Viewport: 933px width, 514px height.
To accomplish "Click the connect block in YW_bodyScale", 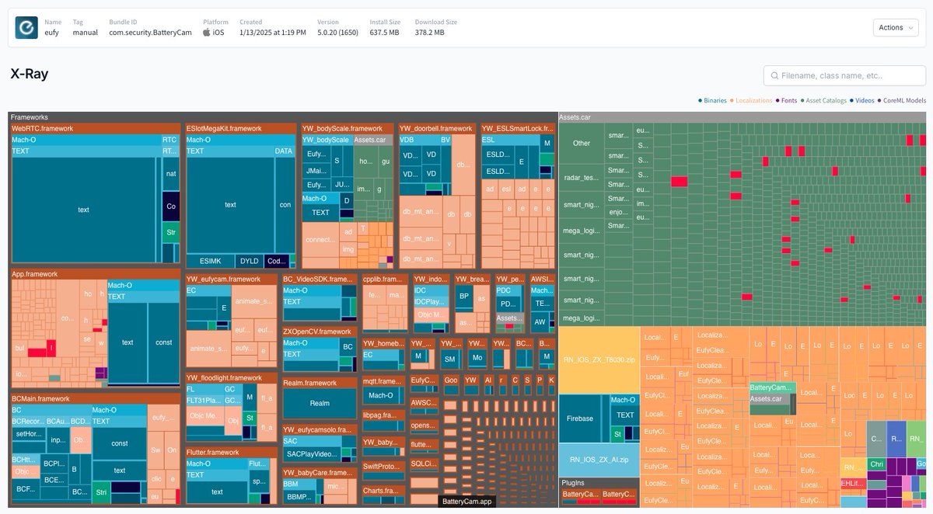I will pos(320,239).
